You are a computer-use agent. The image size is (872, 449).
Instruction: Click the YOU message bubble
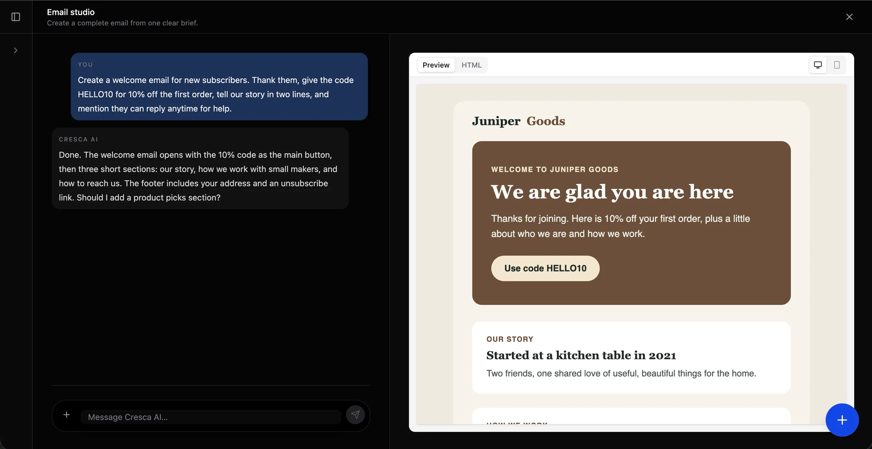tap(219, 87)
